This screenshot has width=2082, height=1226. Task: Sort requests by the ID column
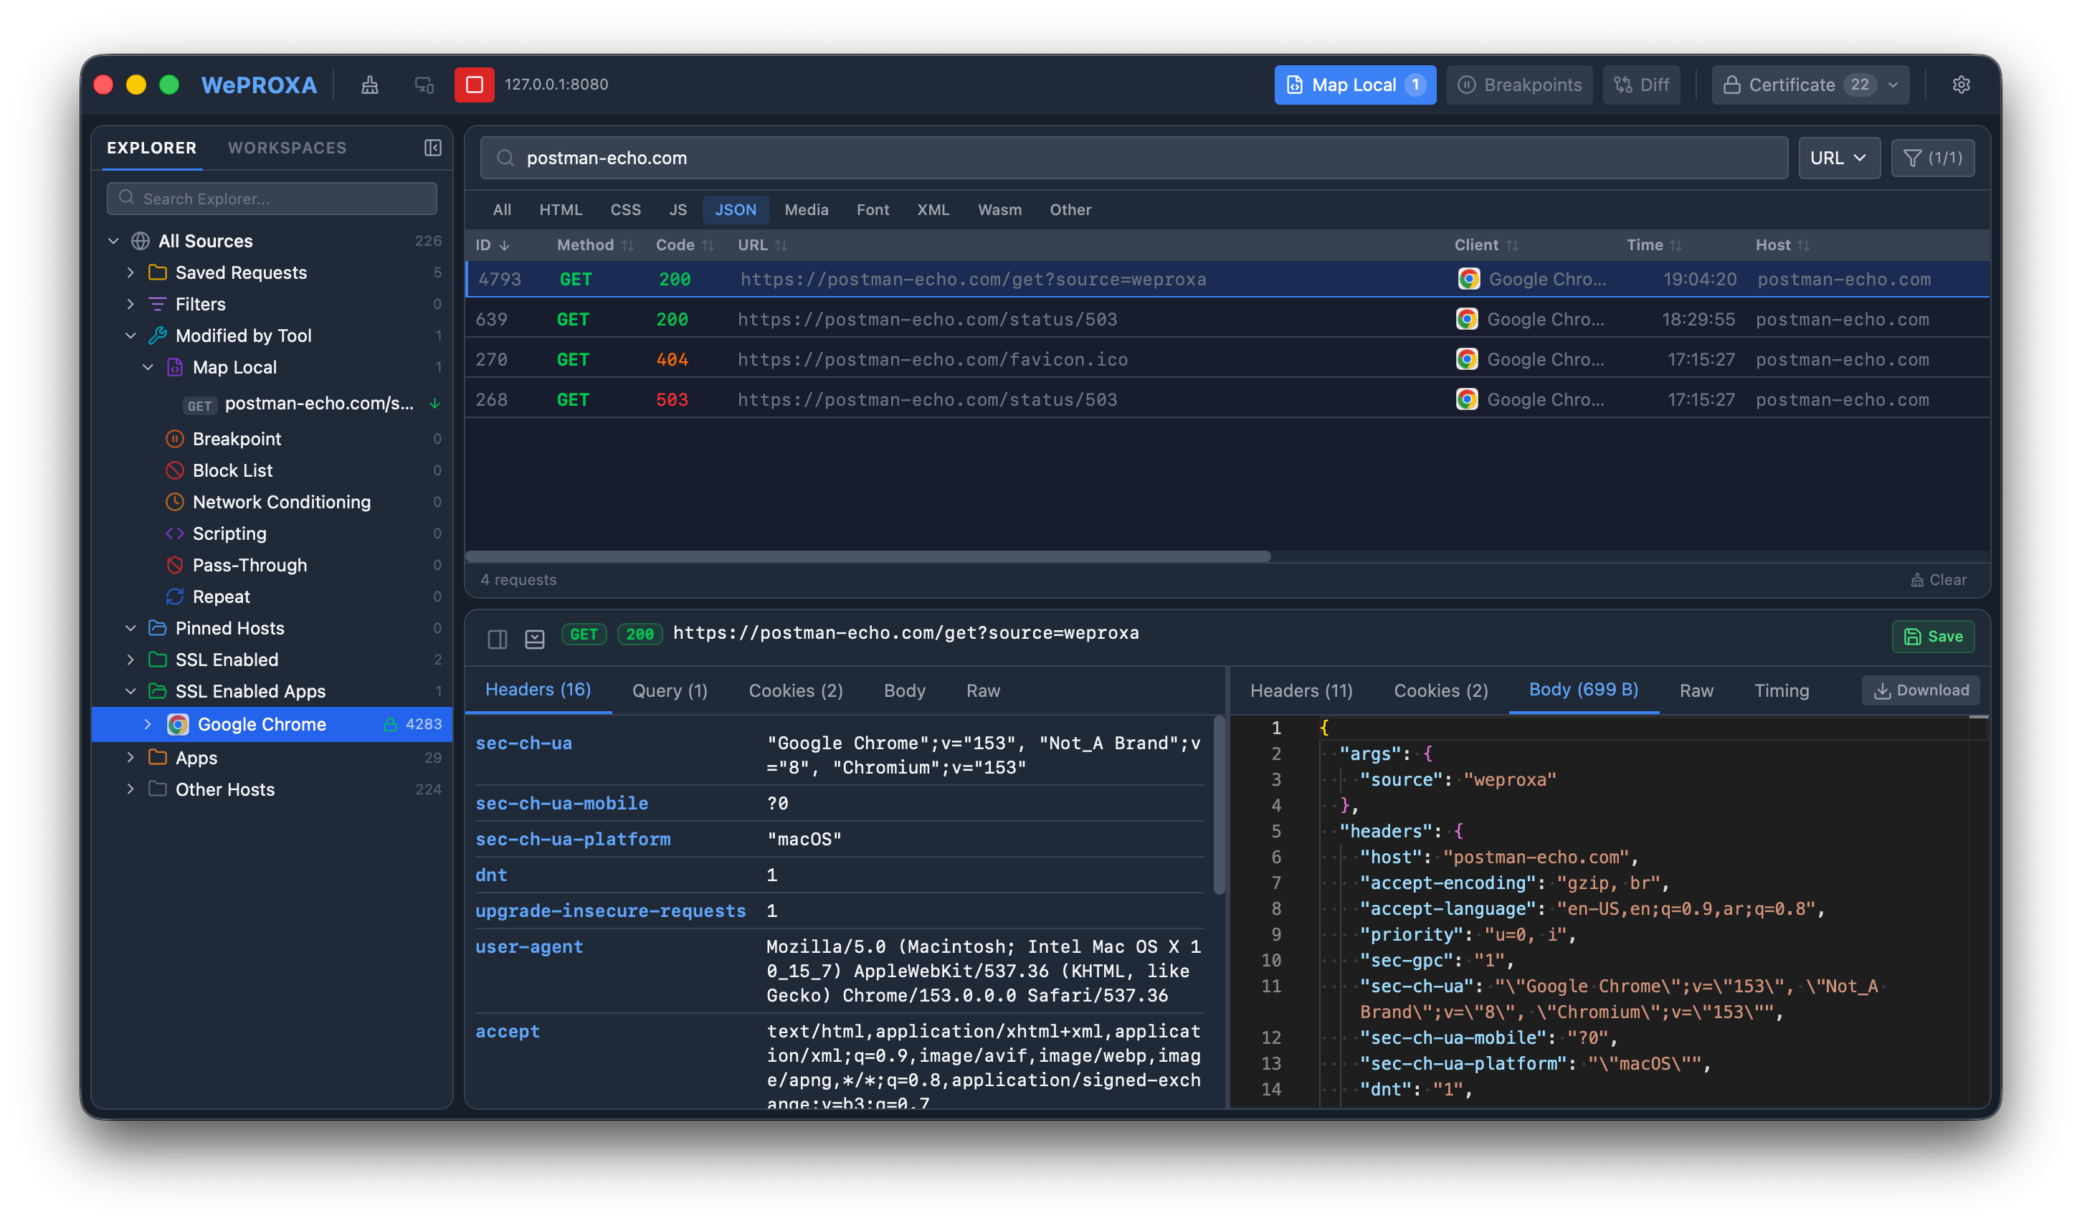click(493, 245)
